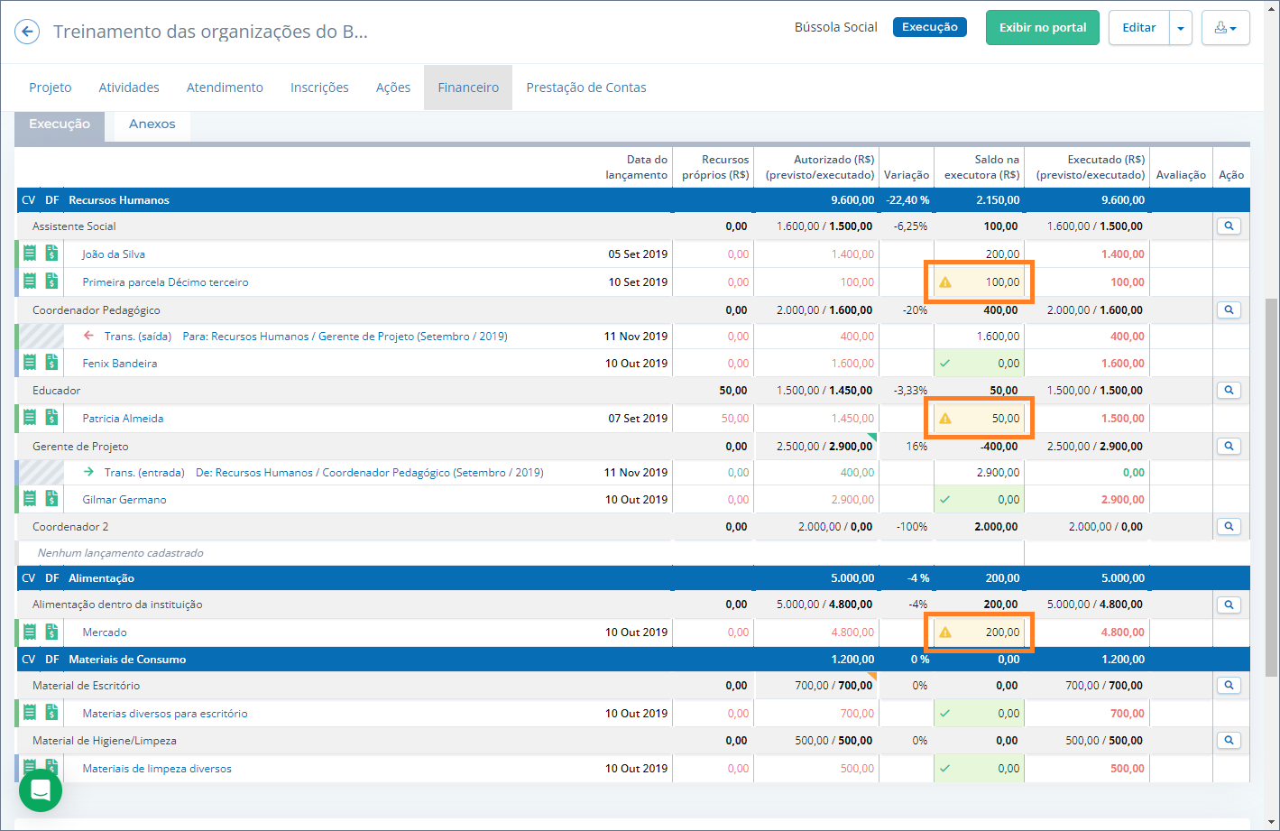
Task: Go back using the circled arrow icon
Action: 27,32
